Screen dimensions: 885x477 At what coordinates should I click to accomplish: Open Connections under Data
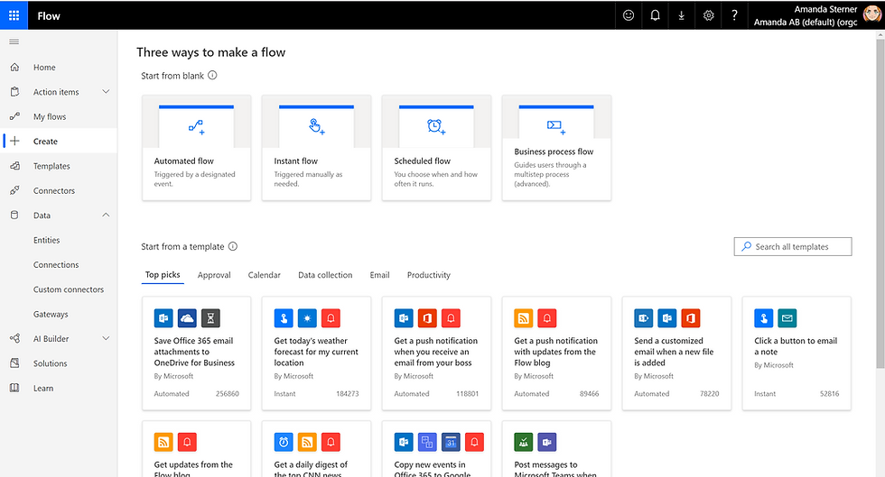[x=56, y=264]
